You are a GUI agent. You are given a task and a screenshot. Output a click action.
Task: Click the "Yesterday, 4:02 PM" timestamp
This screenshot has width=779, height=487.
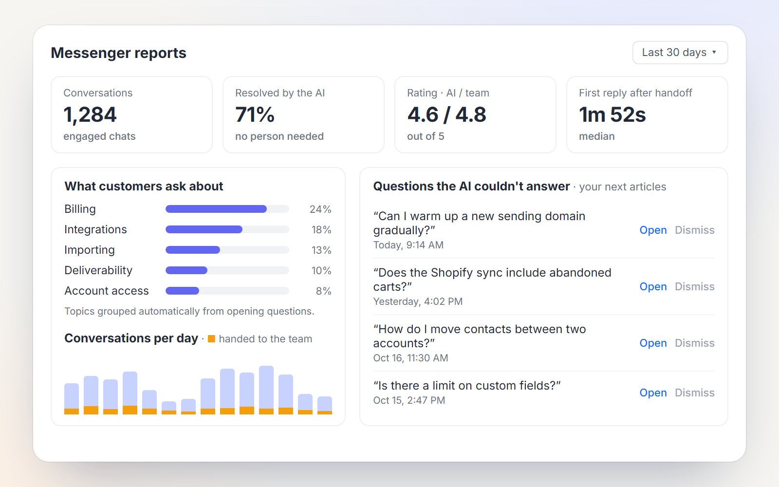tap(418, 301)
